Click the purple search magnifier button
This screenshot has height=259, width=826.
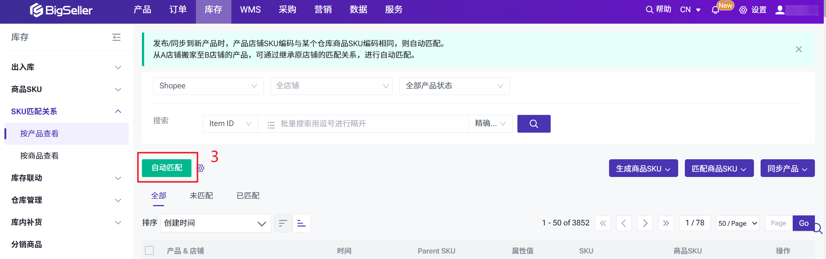pos(534,124)
